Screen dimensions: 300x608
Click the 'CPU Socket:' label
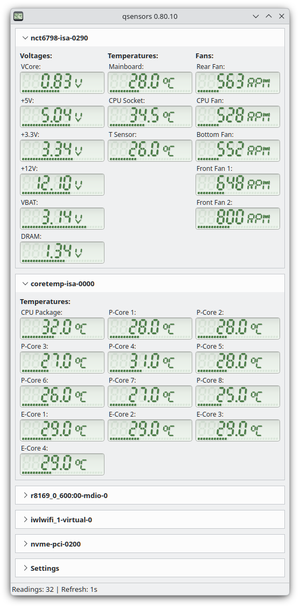(127, 100)
